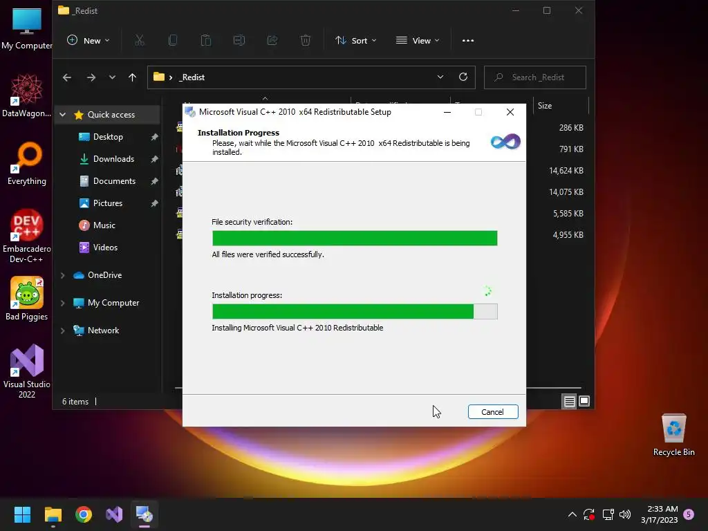Click the 14,624 KB file size cell
This screenshot has height=531, width=708.
tap(566, 171)
